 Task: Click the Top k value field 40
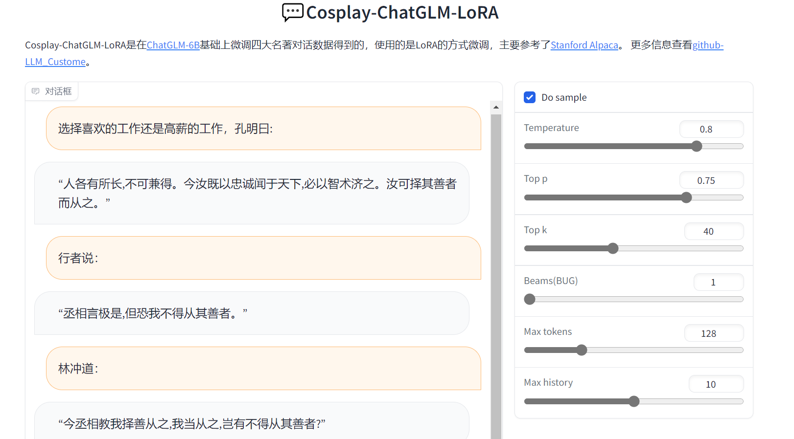[x=714, y=231]
